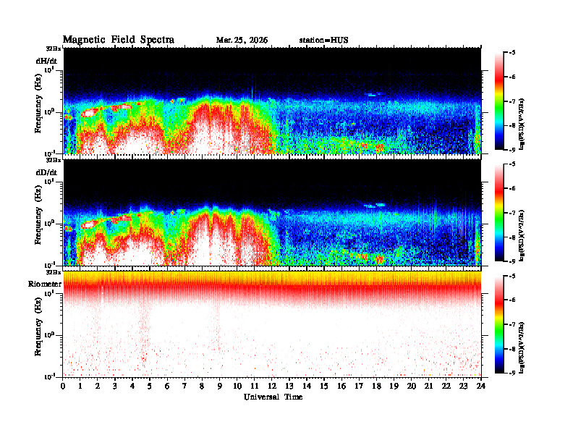573x443 pixels.
Task: Click the dH/dt spectrogram panel
Action: coord(272,101)
